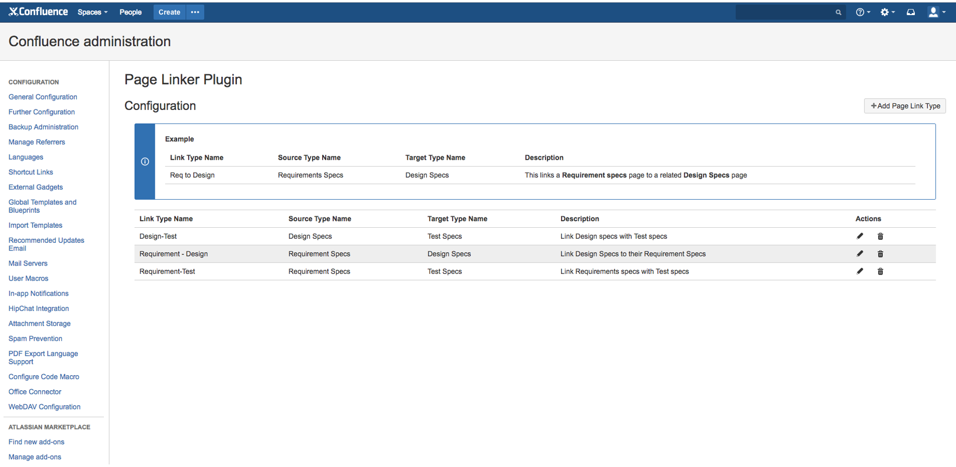Open Configure Code Macro
The image size is (956, 467).
(44, 377)
